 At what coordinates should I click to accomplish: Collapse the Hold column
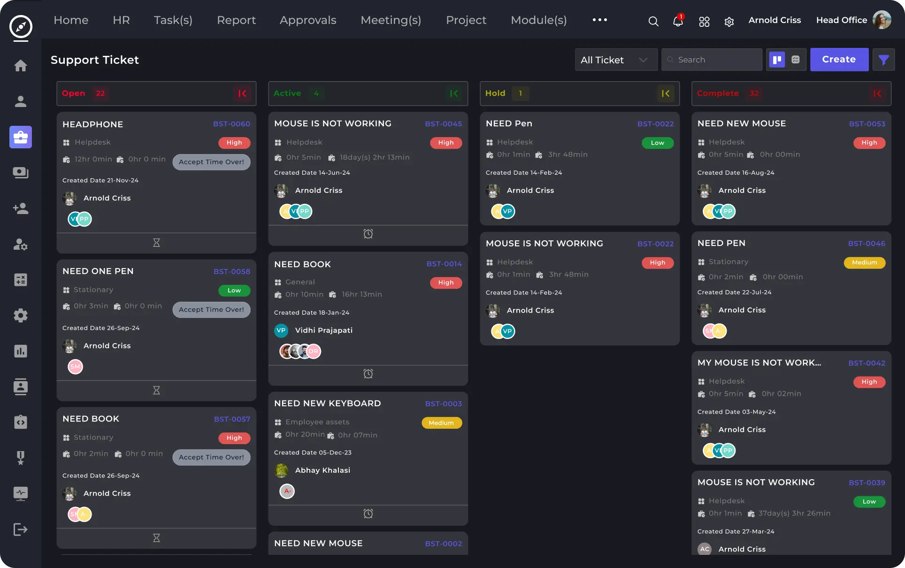pos(666,93)
